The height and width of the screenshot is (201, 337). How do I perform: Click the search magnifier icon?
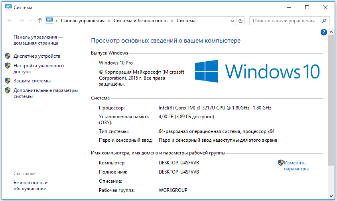point(325,21)
